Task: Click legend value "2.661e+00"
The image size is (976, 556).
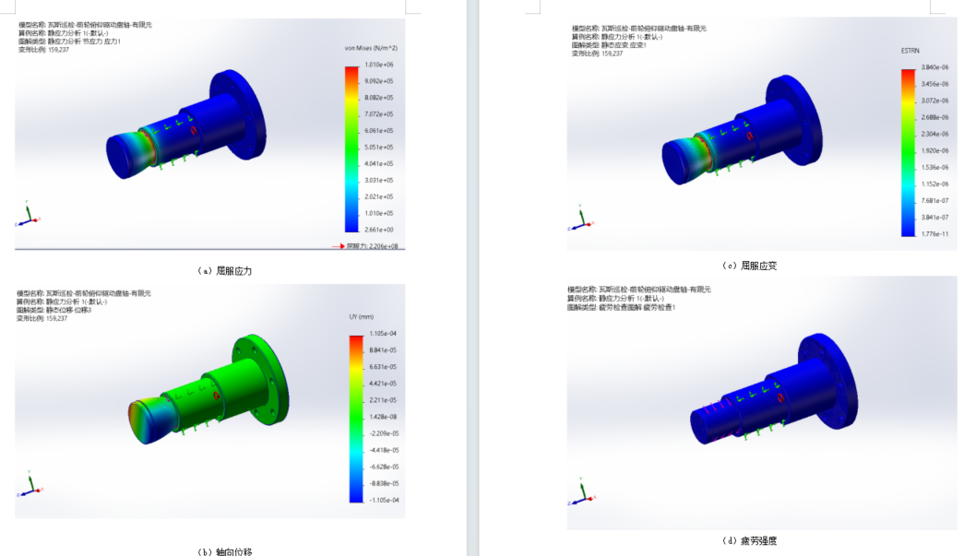Action: click(x=379, y=230)
